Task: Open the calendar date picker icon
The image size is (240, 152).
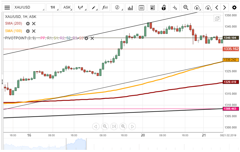Action: [x=142, y=7]
